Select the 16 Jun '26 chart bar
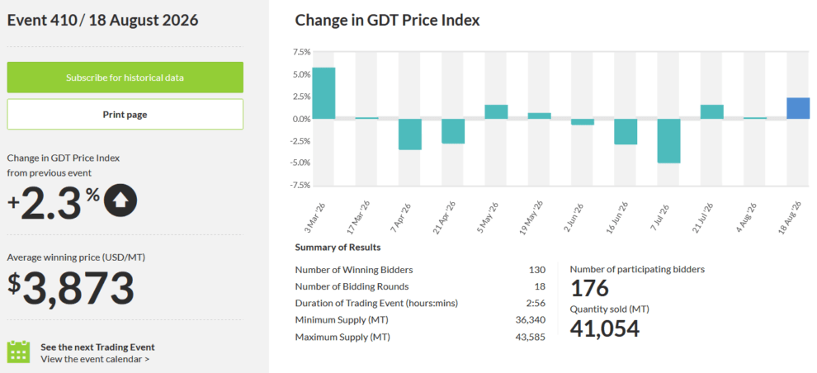The image size is (817, 373). coord(626,132)
